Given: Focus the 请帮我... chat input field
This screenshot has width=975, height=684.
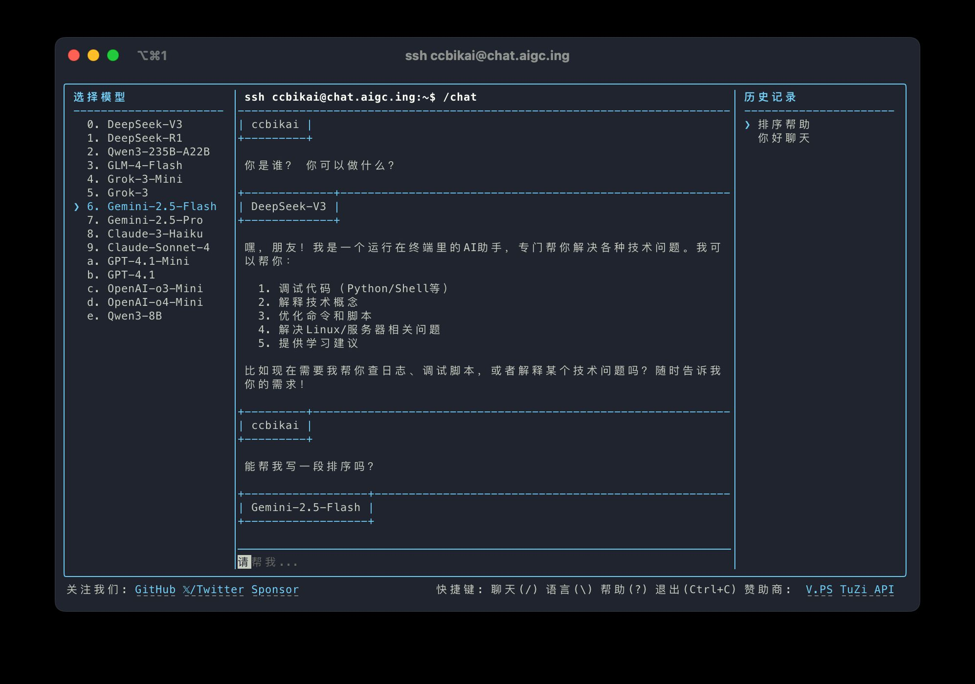Looking at the screenshot, I should pos(484,562).
